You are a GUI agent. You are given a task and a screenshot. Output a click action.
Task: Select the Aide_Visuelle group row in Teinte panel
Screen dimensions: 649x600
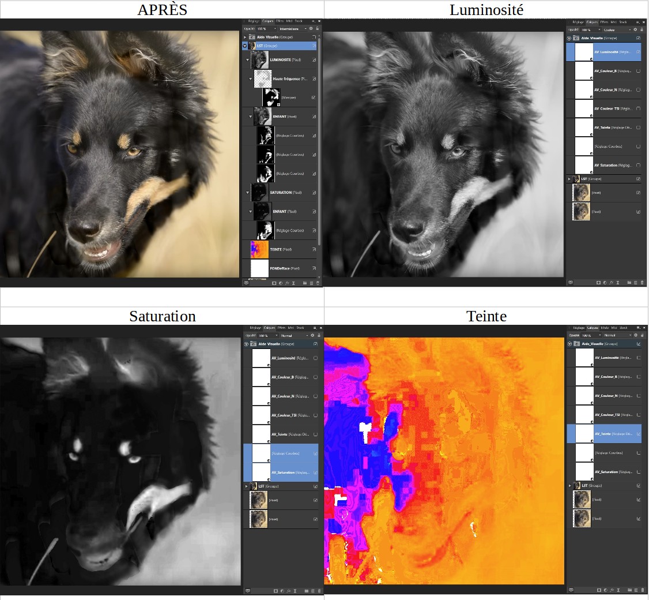[604, 343]
